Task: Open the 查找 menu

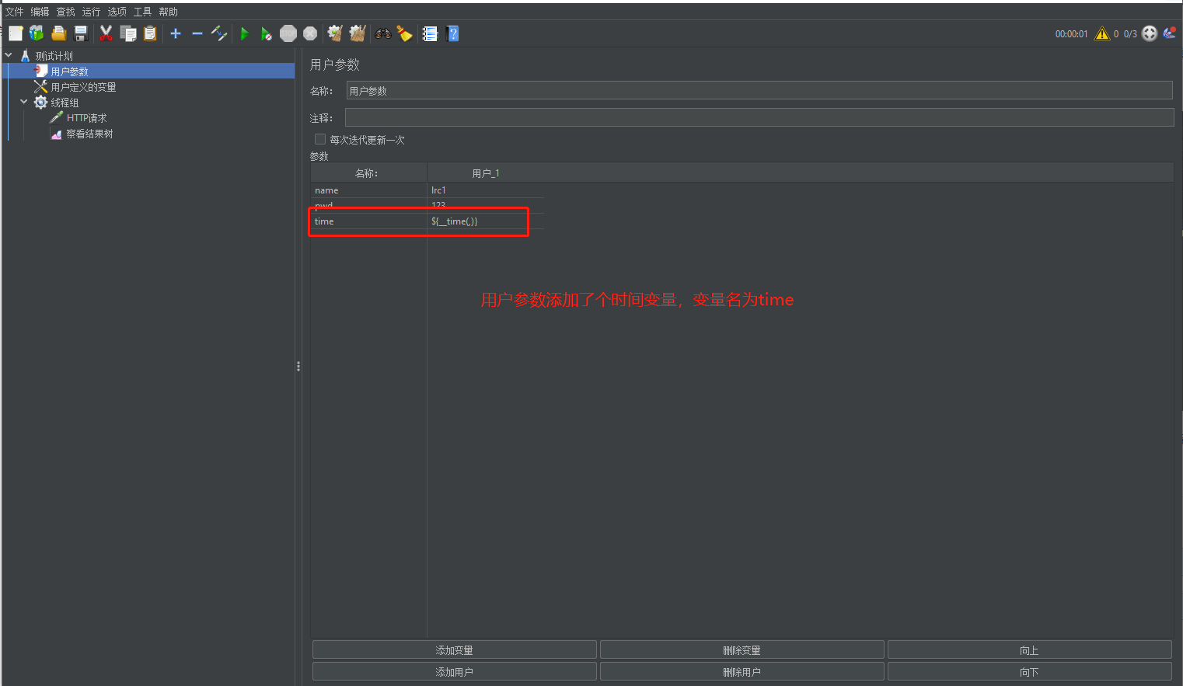Action: (x=66, y=12)
